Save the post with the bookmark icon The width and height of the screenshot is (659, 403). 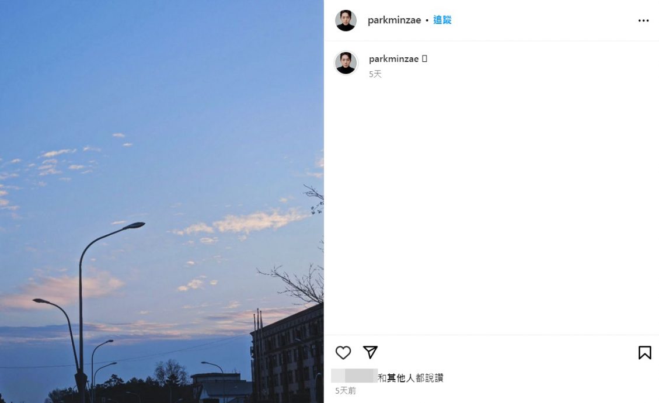pyautogui.click(x=645, y=353)
